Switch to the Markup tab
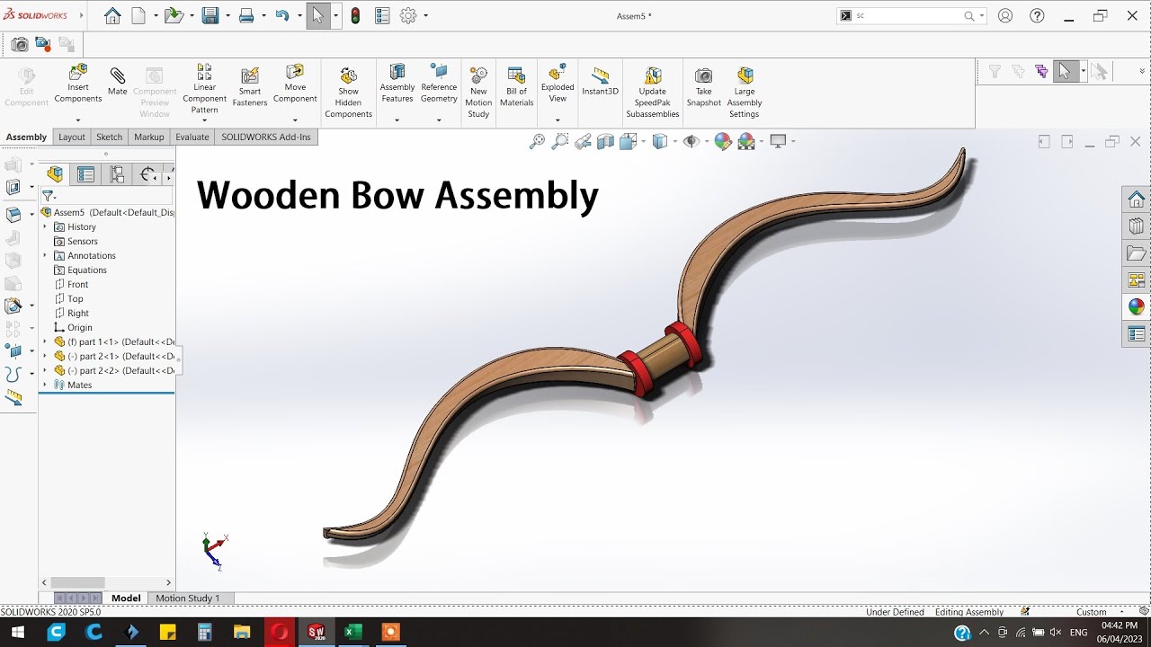The height and width of the screenshot is (647, 1151). click(149, 137)
